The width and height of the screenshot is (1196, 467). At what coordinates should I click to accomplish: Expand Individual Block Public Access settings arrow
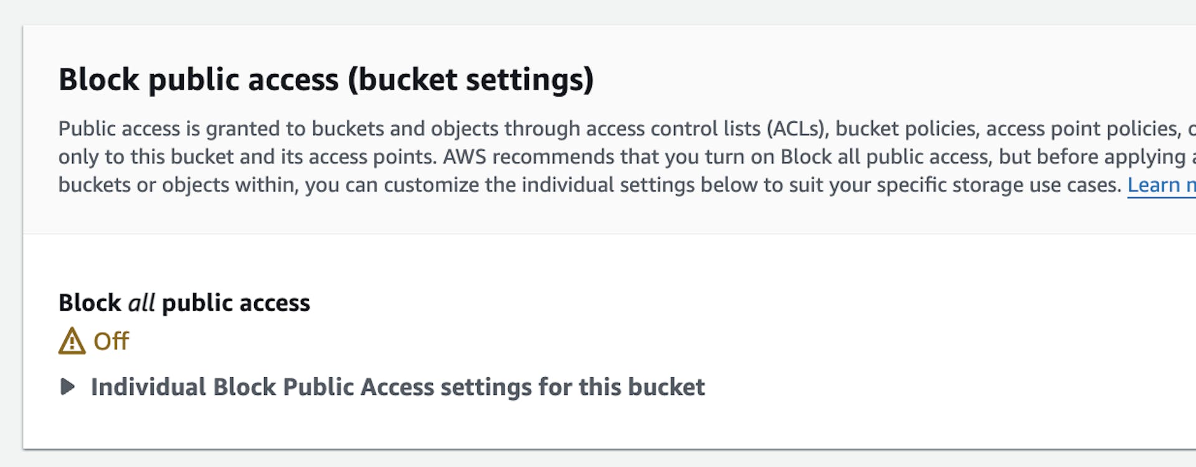click(x=67, y=387)
